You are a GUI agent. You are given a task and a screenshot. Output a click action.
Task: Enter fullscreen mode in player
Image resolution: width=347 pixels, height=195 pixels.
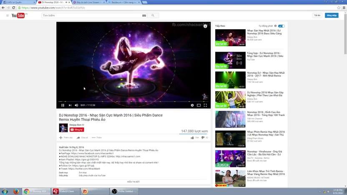pos(205,105)
